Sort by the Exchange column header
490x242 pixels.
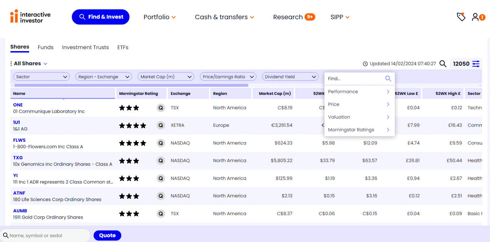coord(188,94)
